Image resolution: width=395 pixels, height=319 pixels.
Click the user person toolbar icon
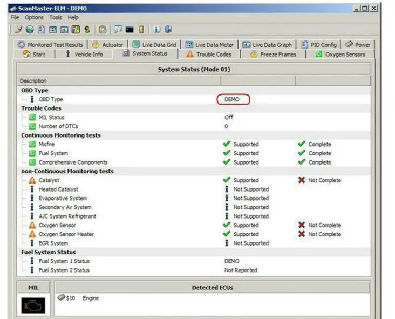[87, 30]
